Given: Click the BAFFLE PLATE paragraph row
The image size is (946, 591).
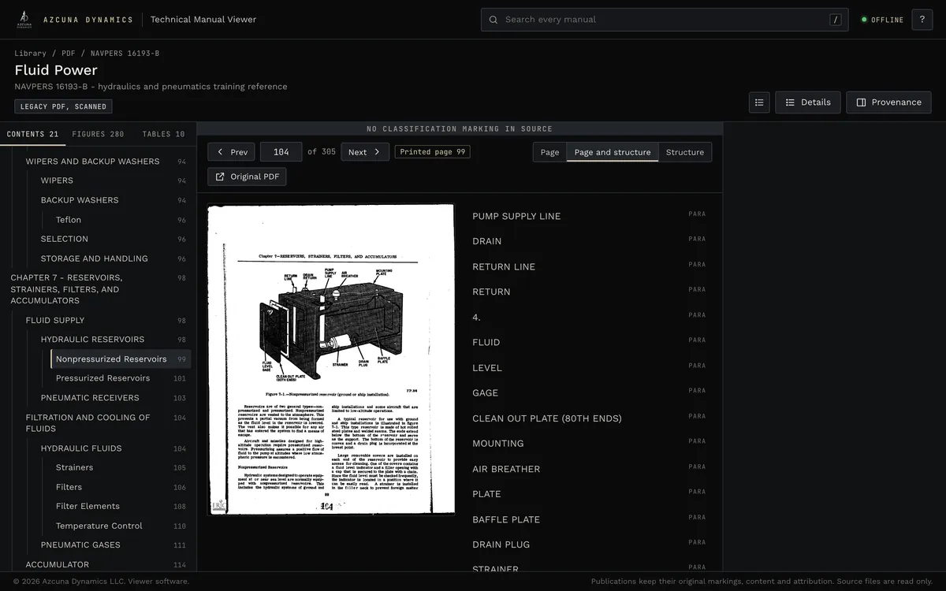Looking at the screenshot, I should (589, 519).
